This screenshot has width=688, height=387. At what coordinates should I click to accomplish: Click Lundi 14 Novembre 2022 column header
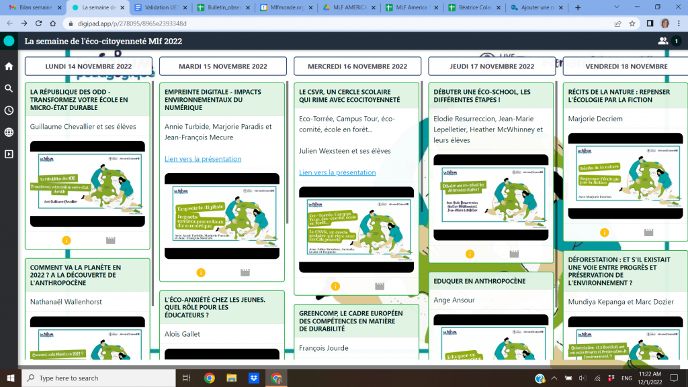(89, 66)
